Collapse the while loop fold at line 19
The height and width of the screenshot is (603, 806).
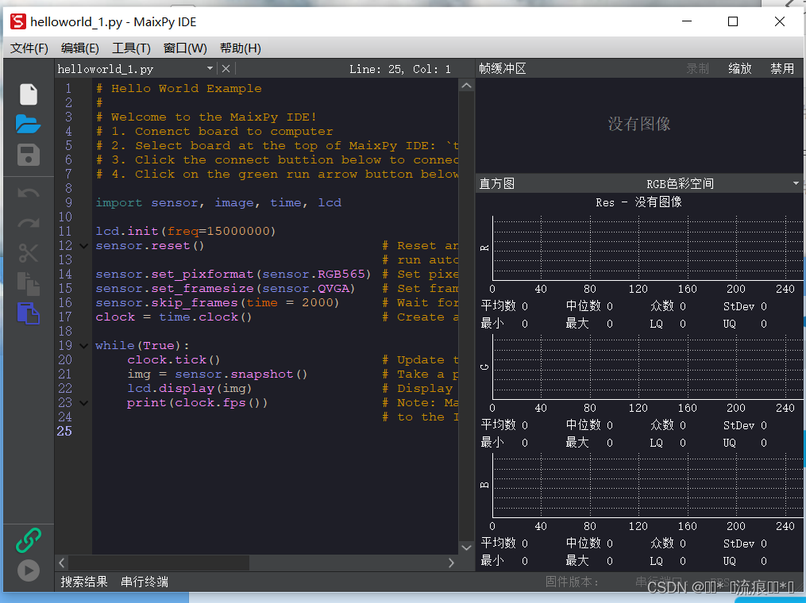[x=83, y=346]
